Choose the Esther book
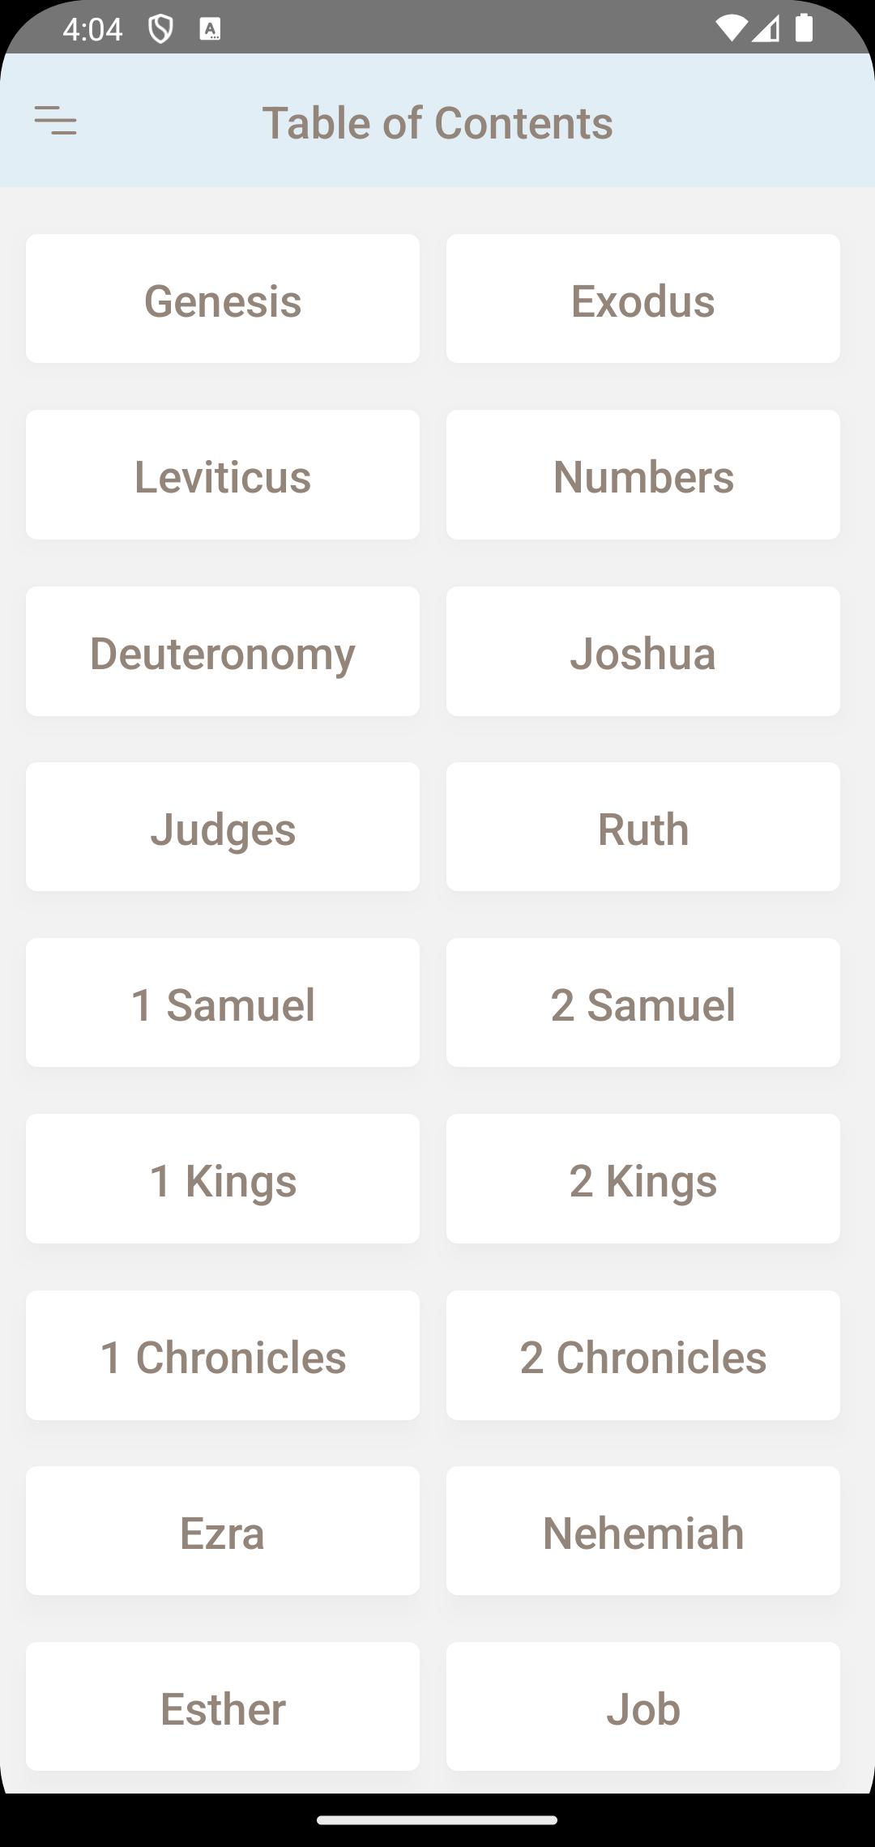The width and height of the screenshot is (875, 1847). pos(223,1708)
